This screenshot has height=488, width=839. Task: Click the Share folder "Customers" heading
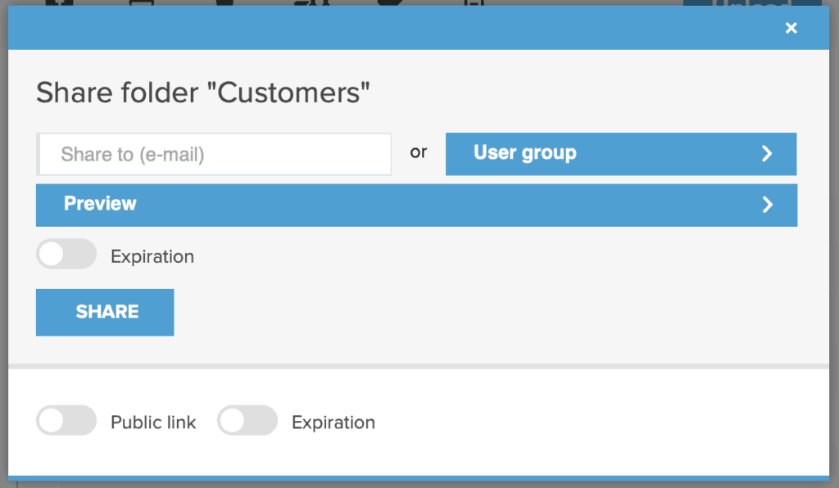tap(203, 93)
